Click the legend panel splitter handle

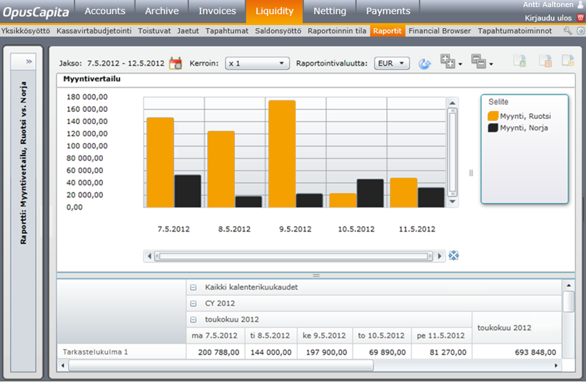(x=471, y=173)
